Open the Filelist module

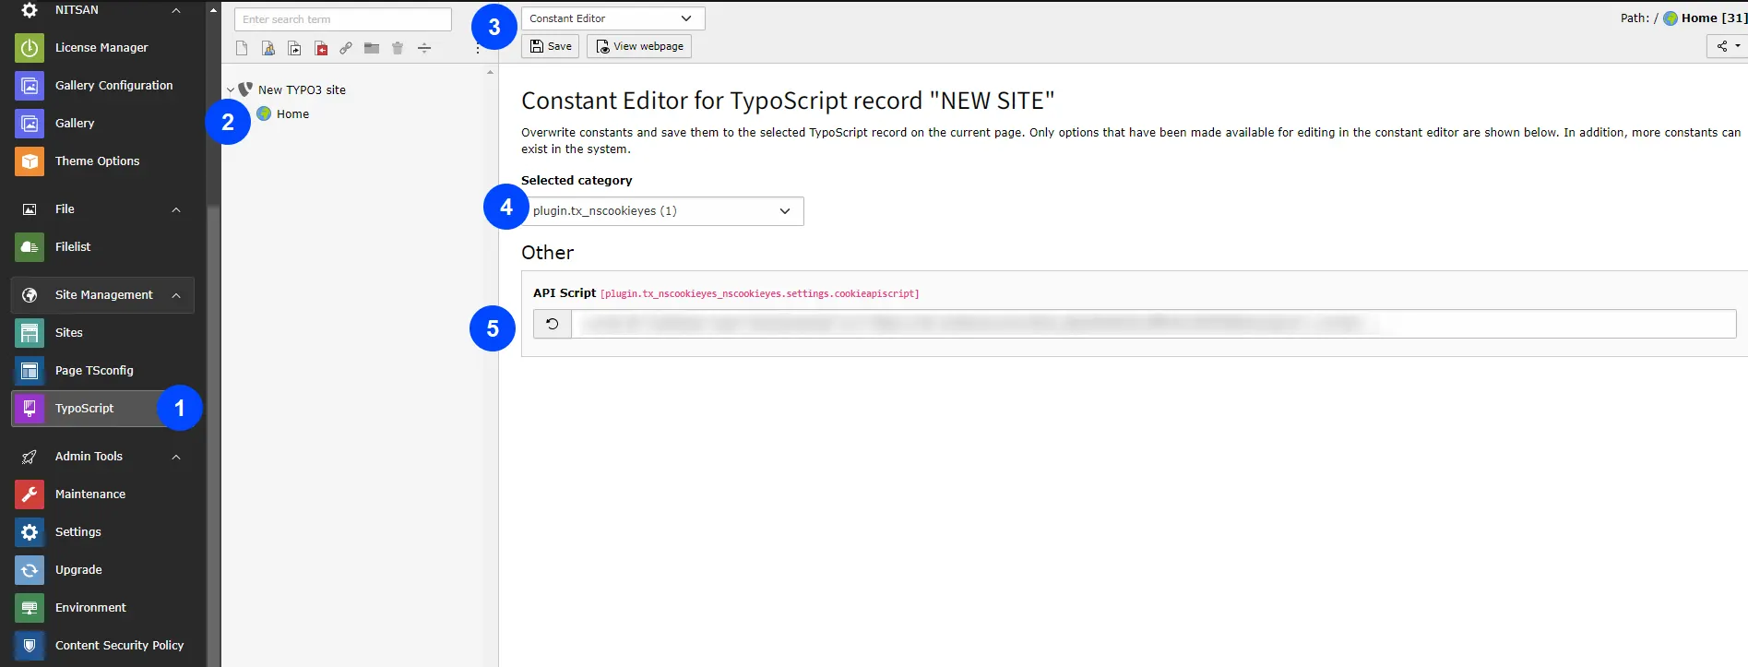102,247
